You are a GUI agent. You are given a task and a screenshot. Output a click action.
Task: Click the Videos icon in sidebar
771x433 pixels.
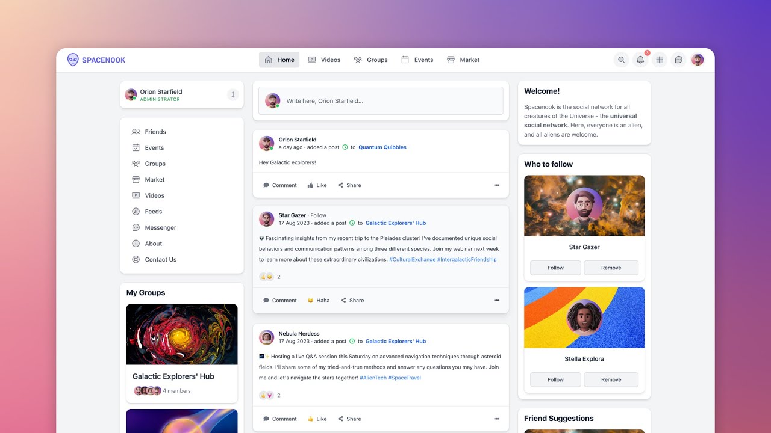click(x=136, y=195)
